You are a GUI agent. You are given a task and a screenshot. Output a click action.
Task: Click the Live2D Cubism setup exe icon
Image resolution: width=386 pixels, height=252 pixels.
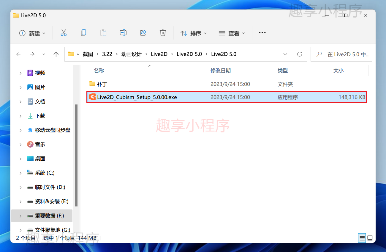coord(92,97)
